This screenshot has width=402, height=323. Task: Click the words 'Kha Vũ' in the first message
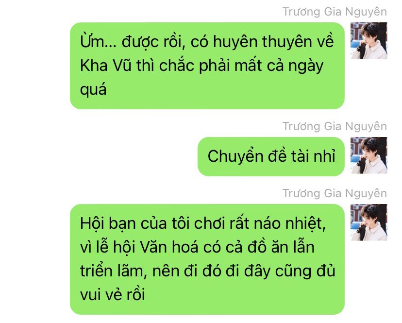coord(106,66)
